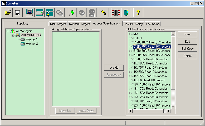205x126 pixels.
Task: Click the Remove >> button
Action: click(114, 75)
